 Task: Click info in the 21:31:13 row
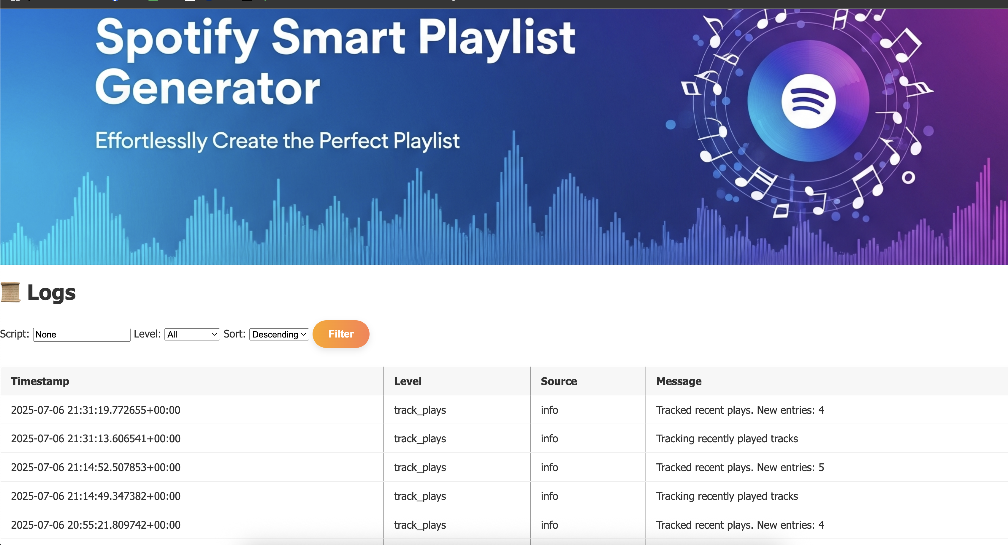(x=549, y=438)
